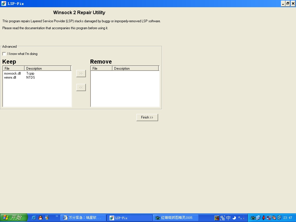
Task: Click the Tcpip description cell
Action: pyautogui.click(x=30, y=73)
